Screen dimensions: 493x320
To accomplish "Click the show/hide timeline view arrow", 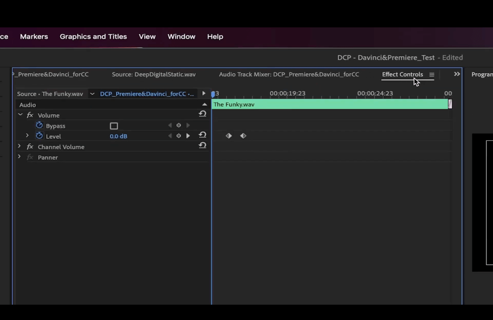I will click(204, 93).
